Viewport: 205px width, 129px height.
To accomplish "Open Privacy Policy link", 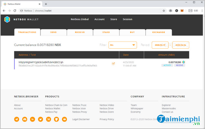I will point(107,119).
